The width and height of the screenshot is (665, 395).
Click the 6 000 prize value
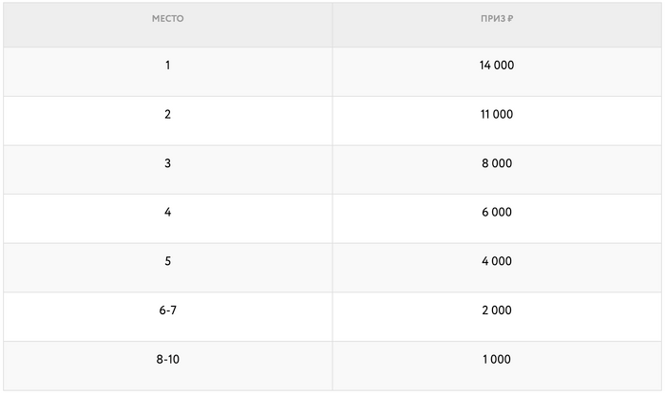click(497, 213)
